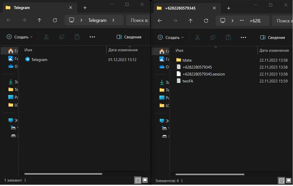Switch to details list view in left window
The image size is (293, 186).
(138, 180)
